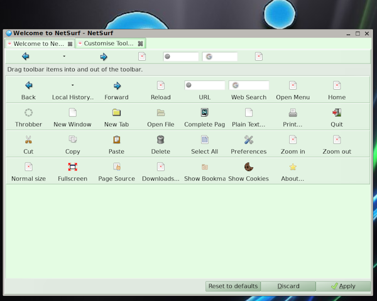Pick the Reload item in the palette
The width and height of the screenshot is (377, 301).
point(161,85)
